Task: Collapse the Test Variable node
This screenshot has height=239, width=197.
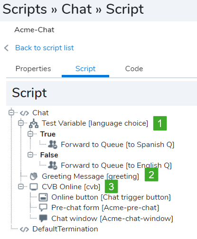Action: pos(21,123)
